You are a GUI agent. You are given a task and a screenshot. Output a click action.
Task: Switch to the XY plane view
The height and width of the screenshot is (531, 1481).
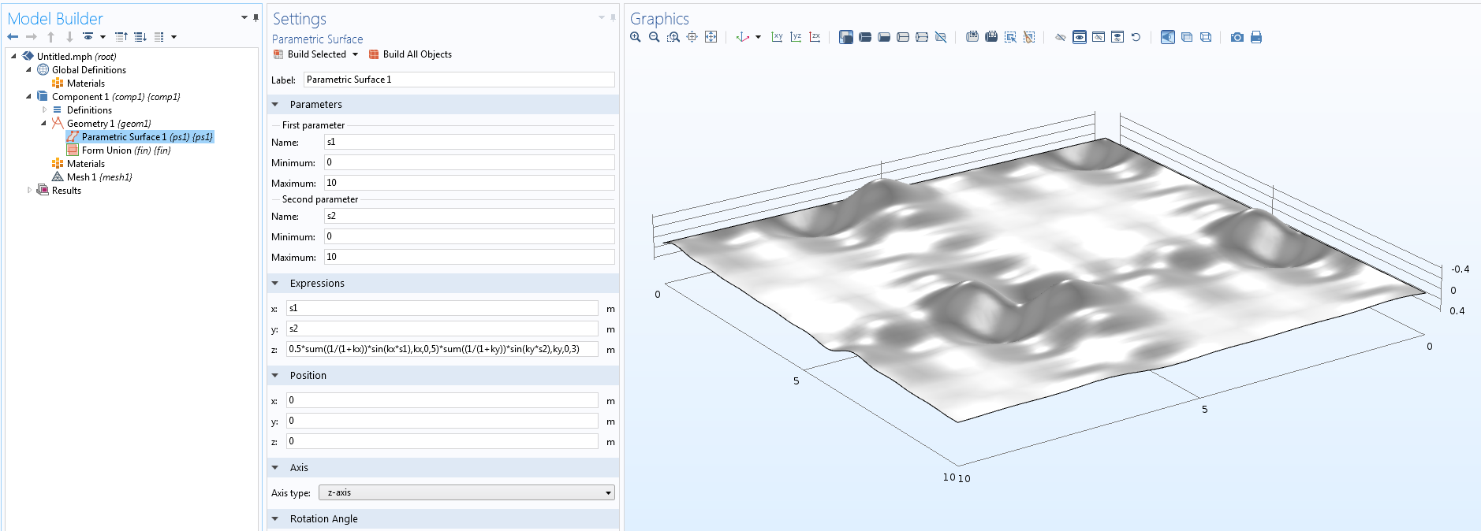(x=777, y=37)
